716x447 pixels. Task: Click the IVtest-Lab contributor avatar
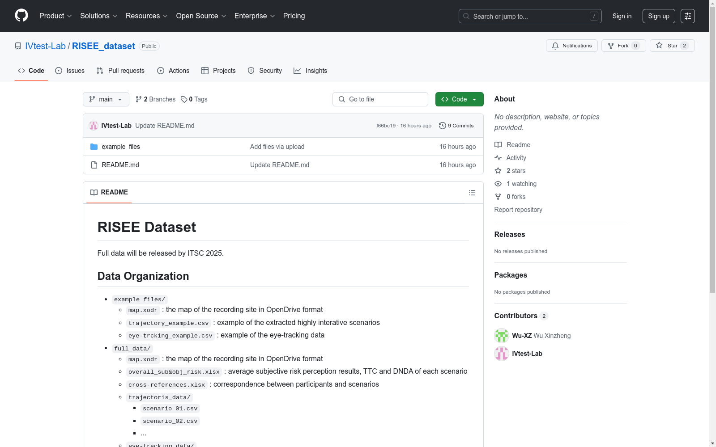(502, 354)
